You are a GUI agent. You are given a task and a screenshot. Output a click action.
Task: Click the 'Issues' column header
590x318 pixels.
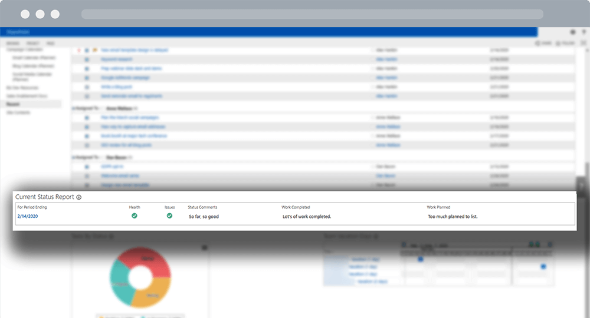coord(170,207)
